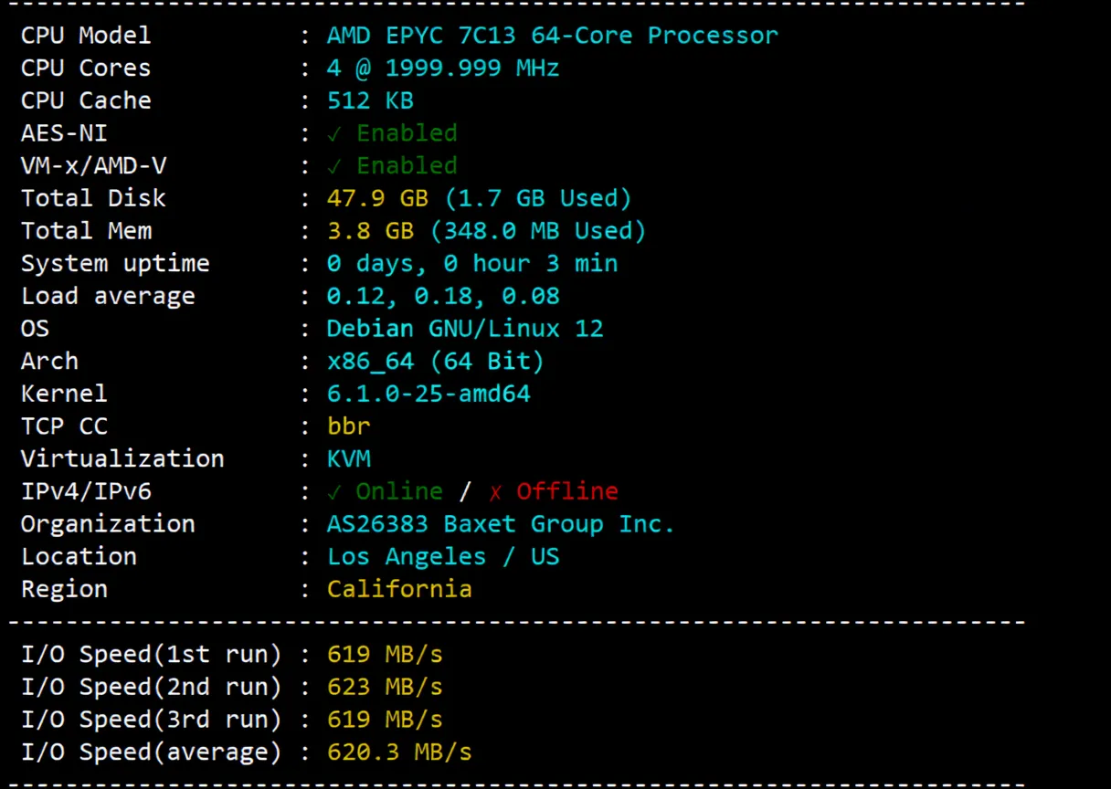This screenshot has width=1111, height=789.
Task: Collapse the bottom dashed divider line
Action: (x=512, y=784)
